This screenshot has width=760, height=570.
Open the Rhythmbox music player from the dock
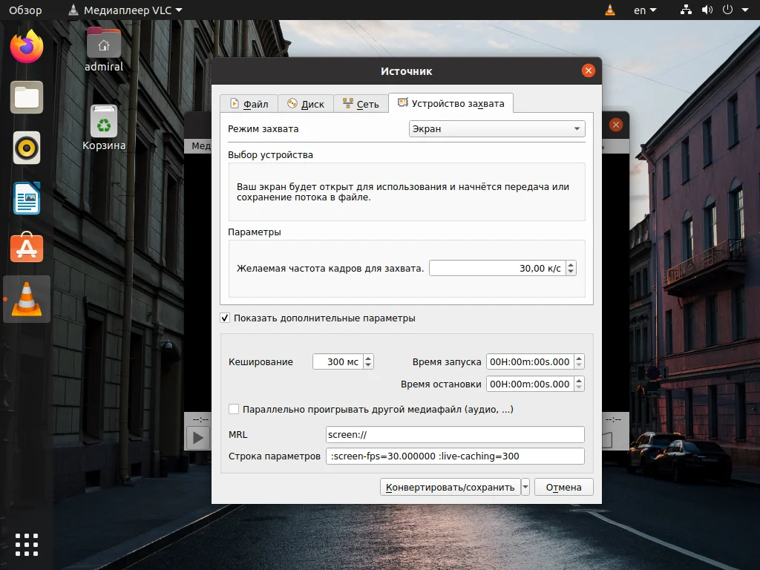point(27,148)
